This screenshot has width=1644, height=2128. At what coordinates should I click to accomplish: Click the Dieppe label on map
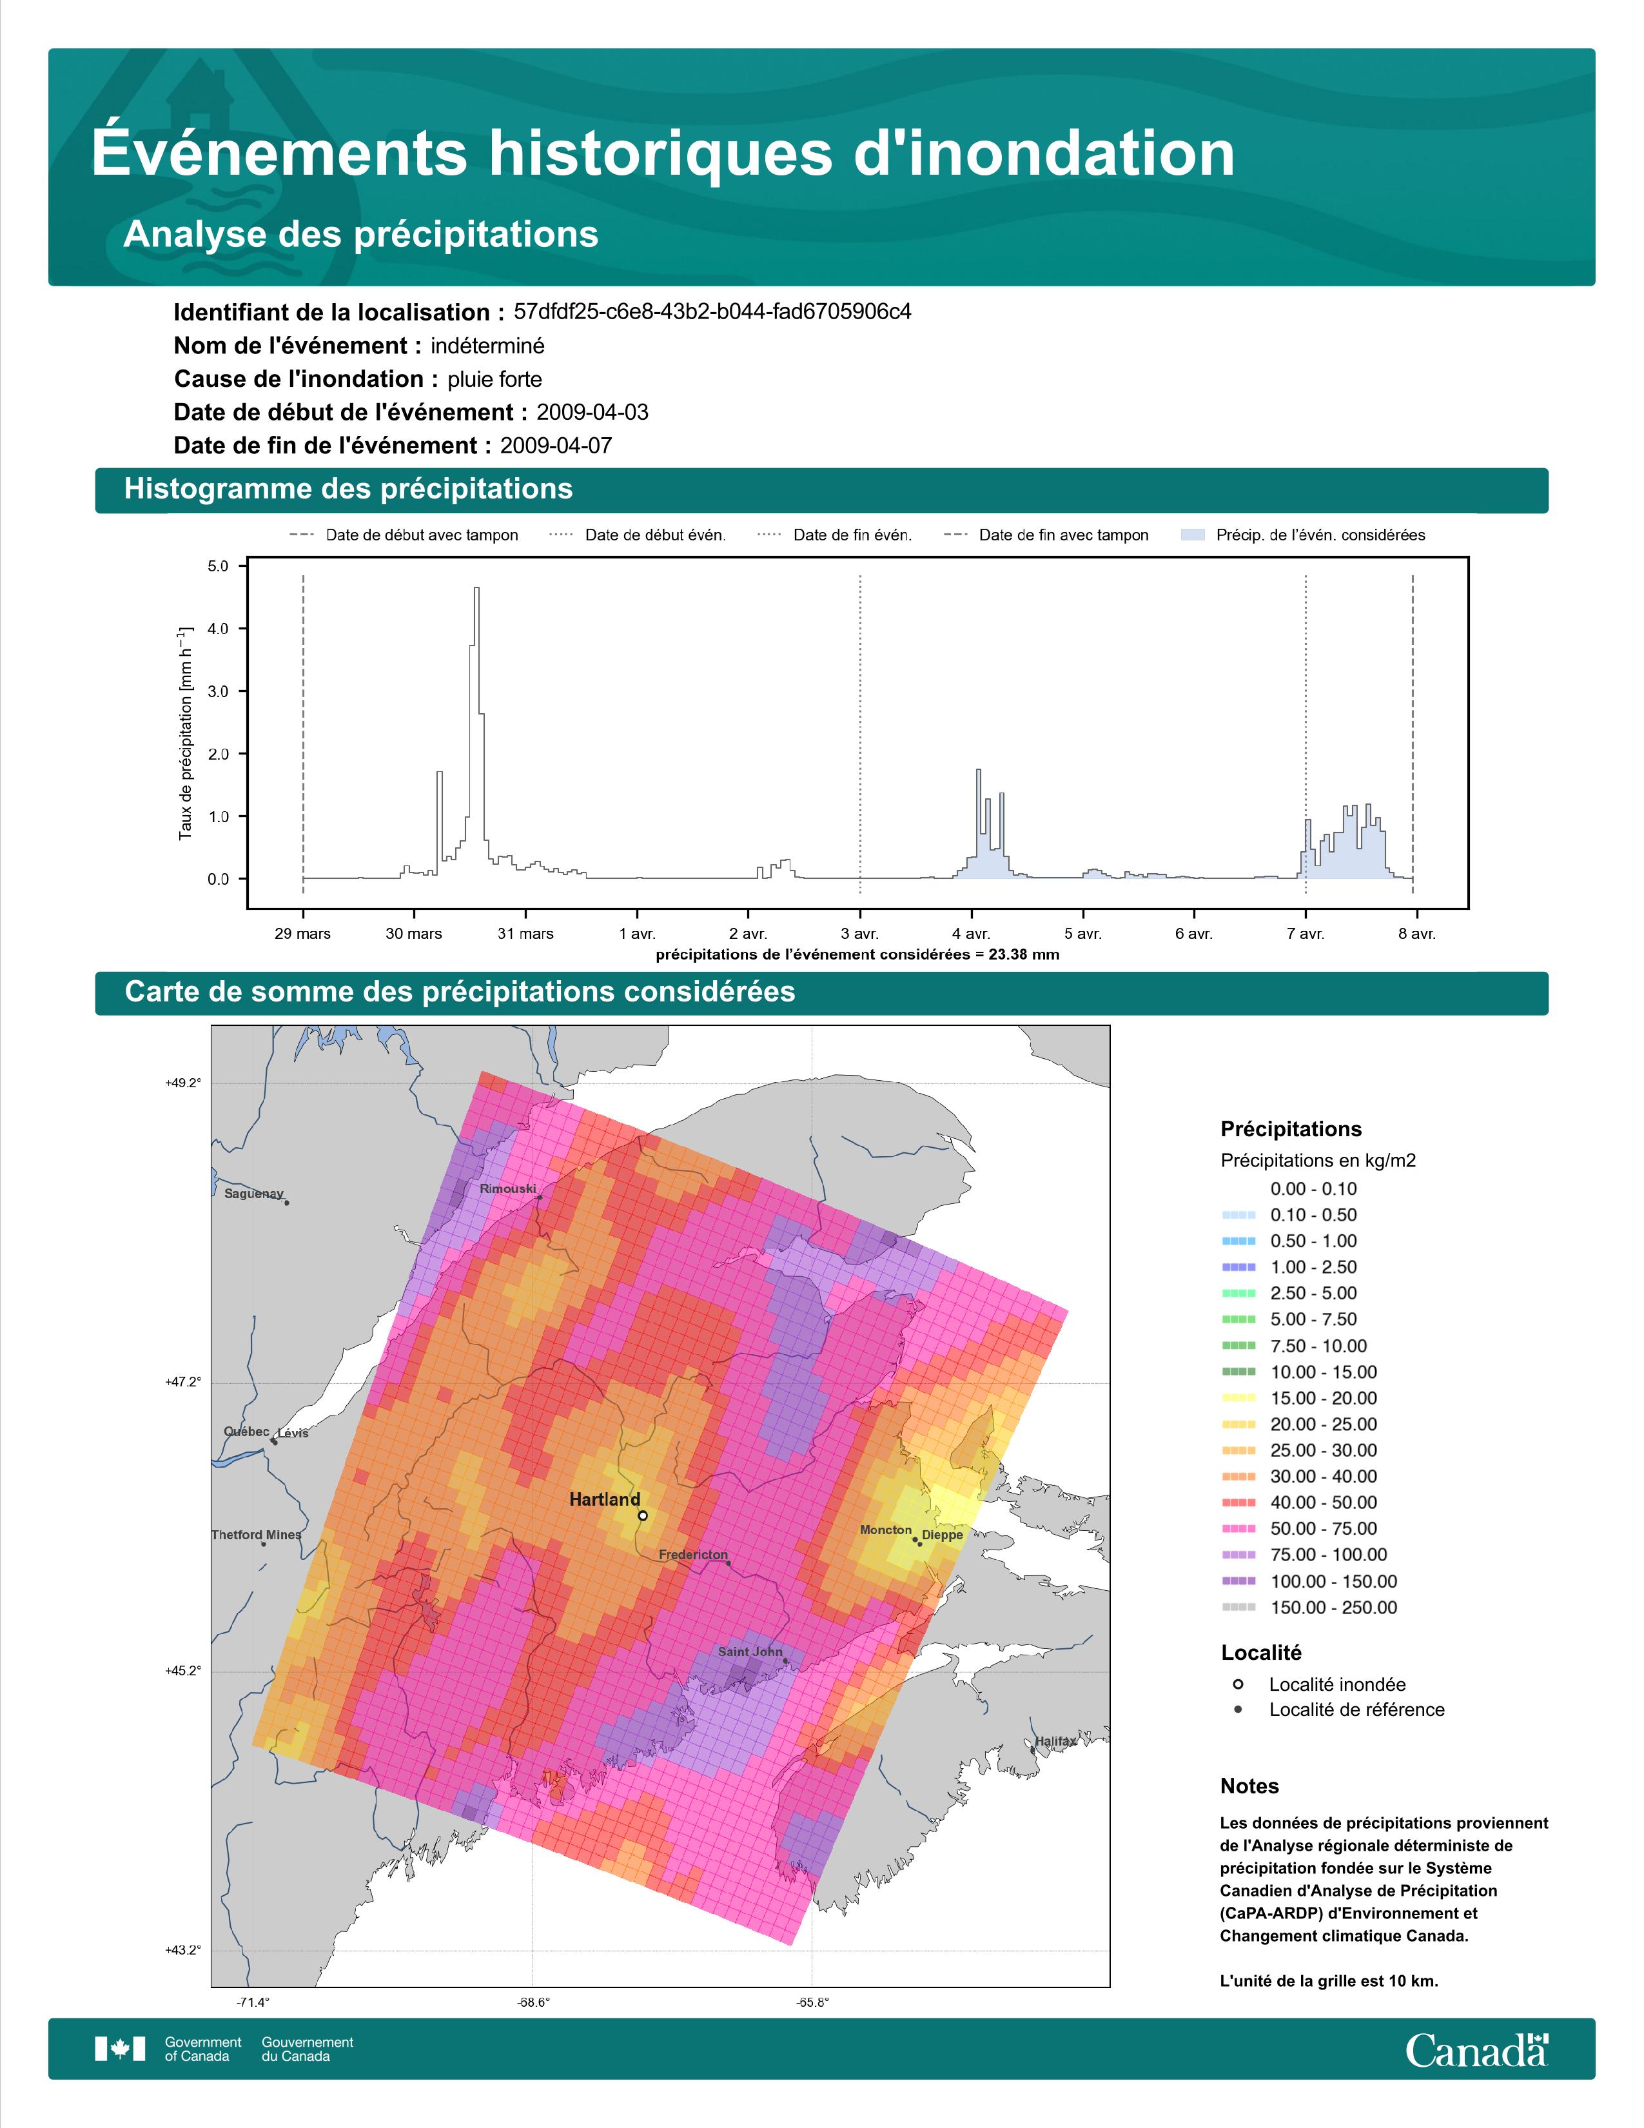[x=942, y=1535]
